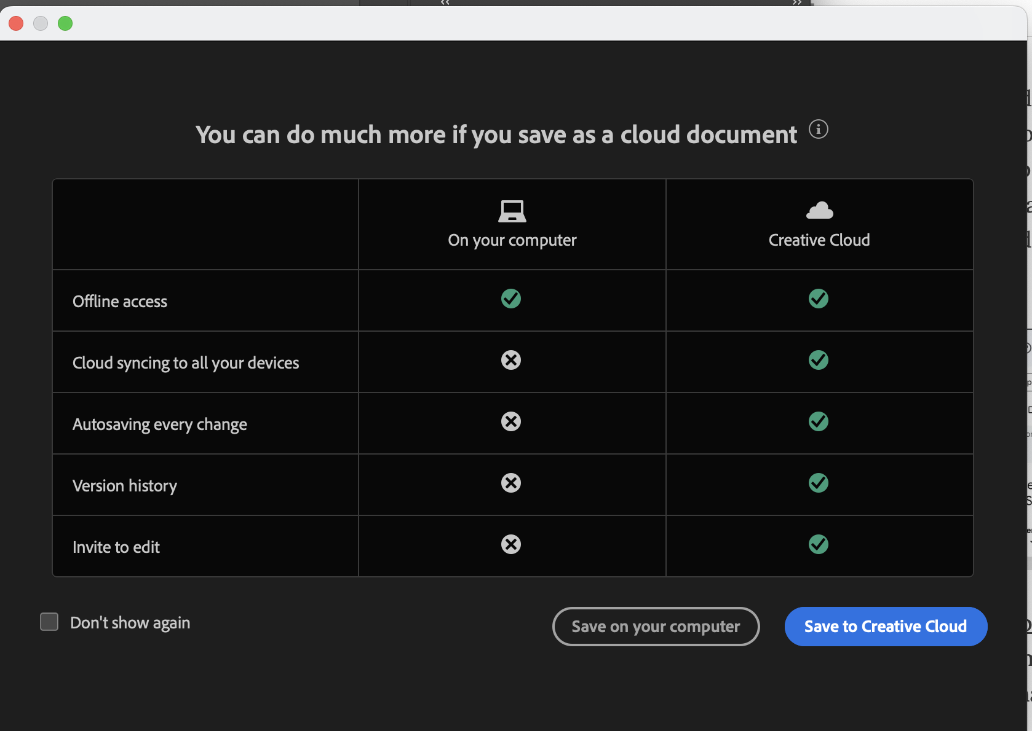Image resolution: width=1032 pixels, height=731 pixels.
Task: Click the X icon in Invite to edit row
Action: (510, 544)
